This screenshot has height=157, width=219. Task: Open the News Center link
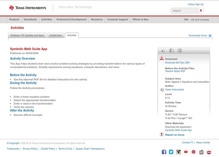tap(203, 143)
